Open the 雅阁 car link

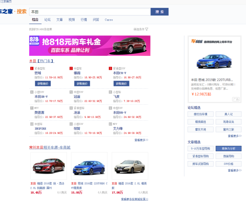77,73
